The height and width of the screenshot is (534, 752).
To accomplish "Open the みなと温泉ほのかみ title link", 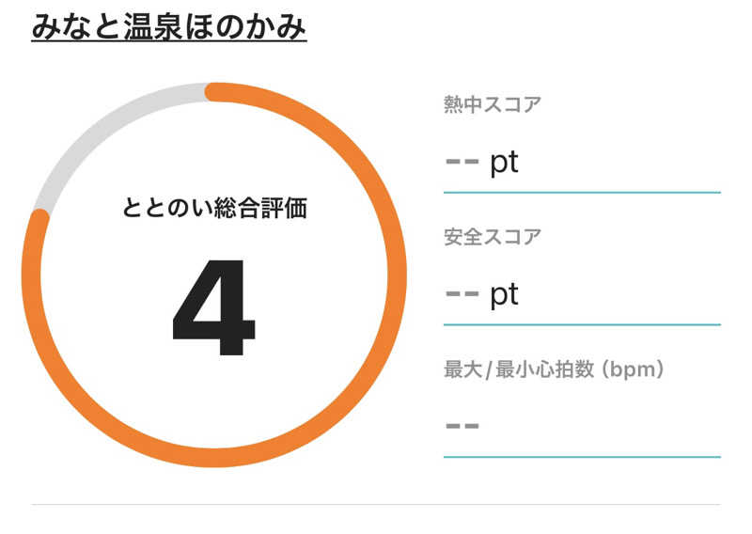I will coord(169,26).
